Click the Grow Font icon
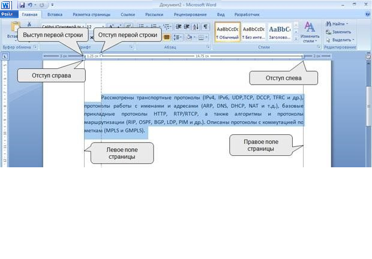The width and height of the screenshot is (372, 259). (112, 27)
